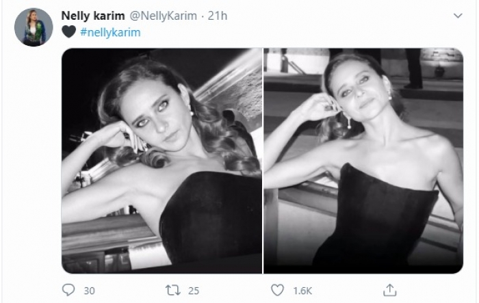Open the tweet options chevron menu
Screen dimensions: 479x303
(x=456, y=15)
